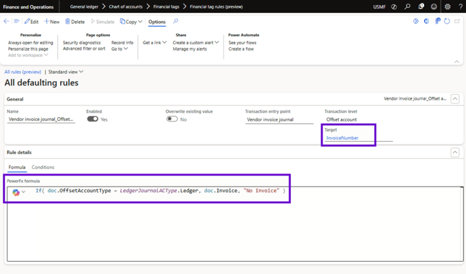Image resolution: width=466 pixels, height=274 pixels.
Task: Open the page in new window
Action: click(x=457, y=21)
